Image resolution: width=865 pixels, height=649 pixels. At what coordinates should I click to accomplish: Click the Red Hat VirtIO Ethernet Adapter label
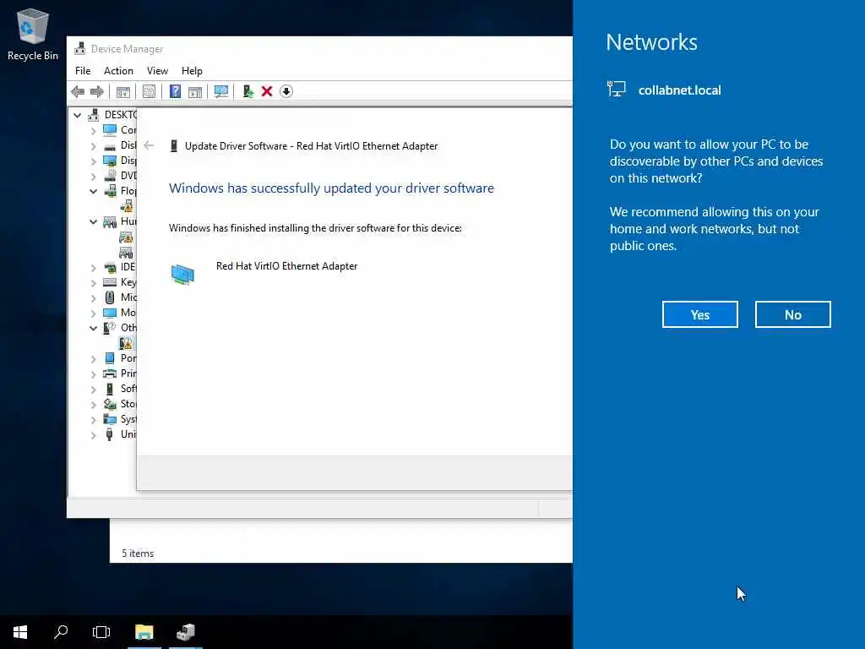tap(286, 266)
